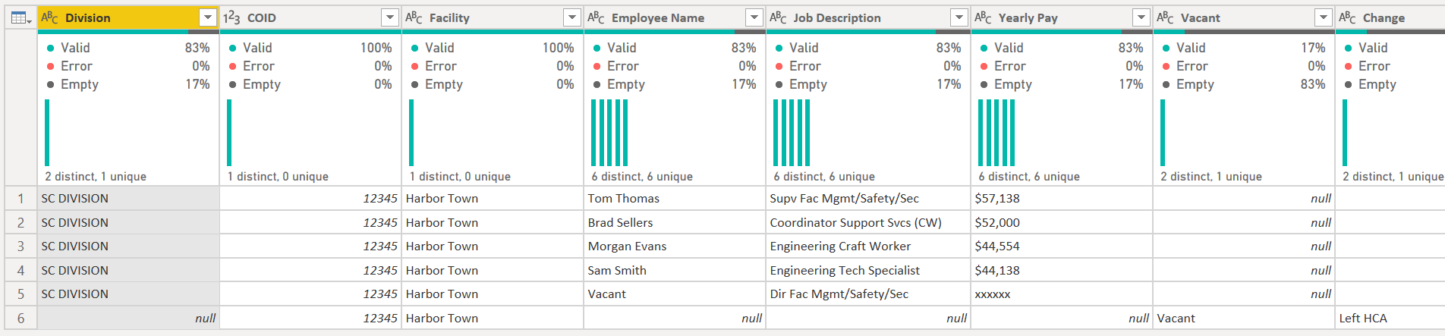Select the 'Dir Fac Mgmt/Safety/Sec' cell
Viewport: 1445px width, 336px height.
pyautogui.click(x=868, y=294)
